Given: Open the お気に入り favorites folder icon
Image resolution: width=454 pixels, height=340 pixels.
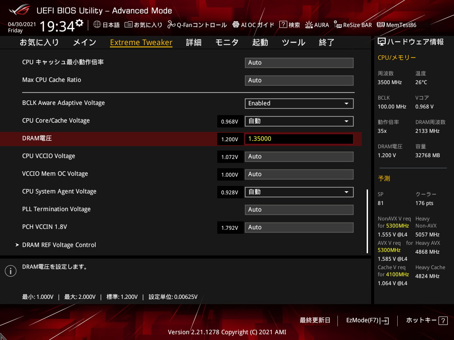Looking at the screenshot, I should (128, 25).
